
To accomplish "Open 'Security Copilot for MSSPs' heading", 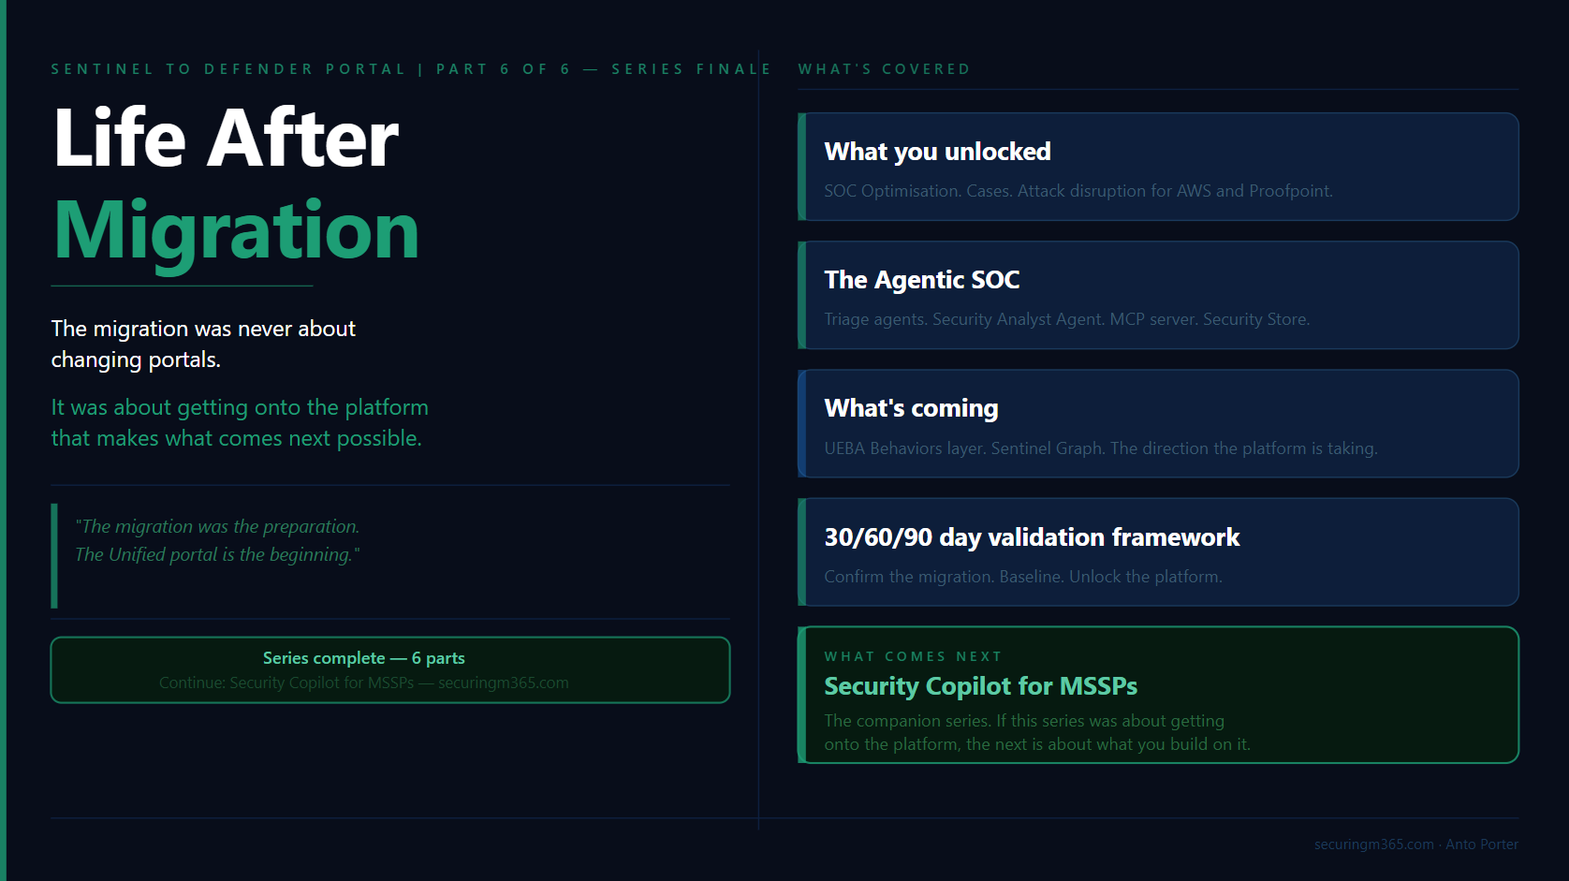I will click(980, 686).
